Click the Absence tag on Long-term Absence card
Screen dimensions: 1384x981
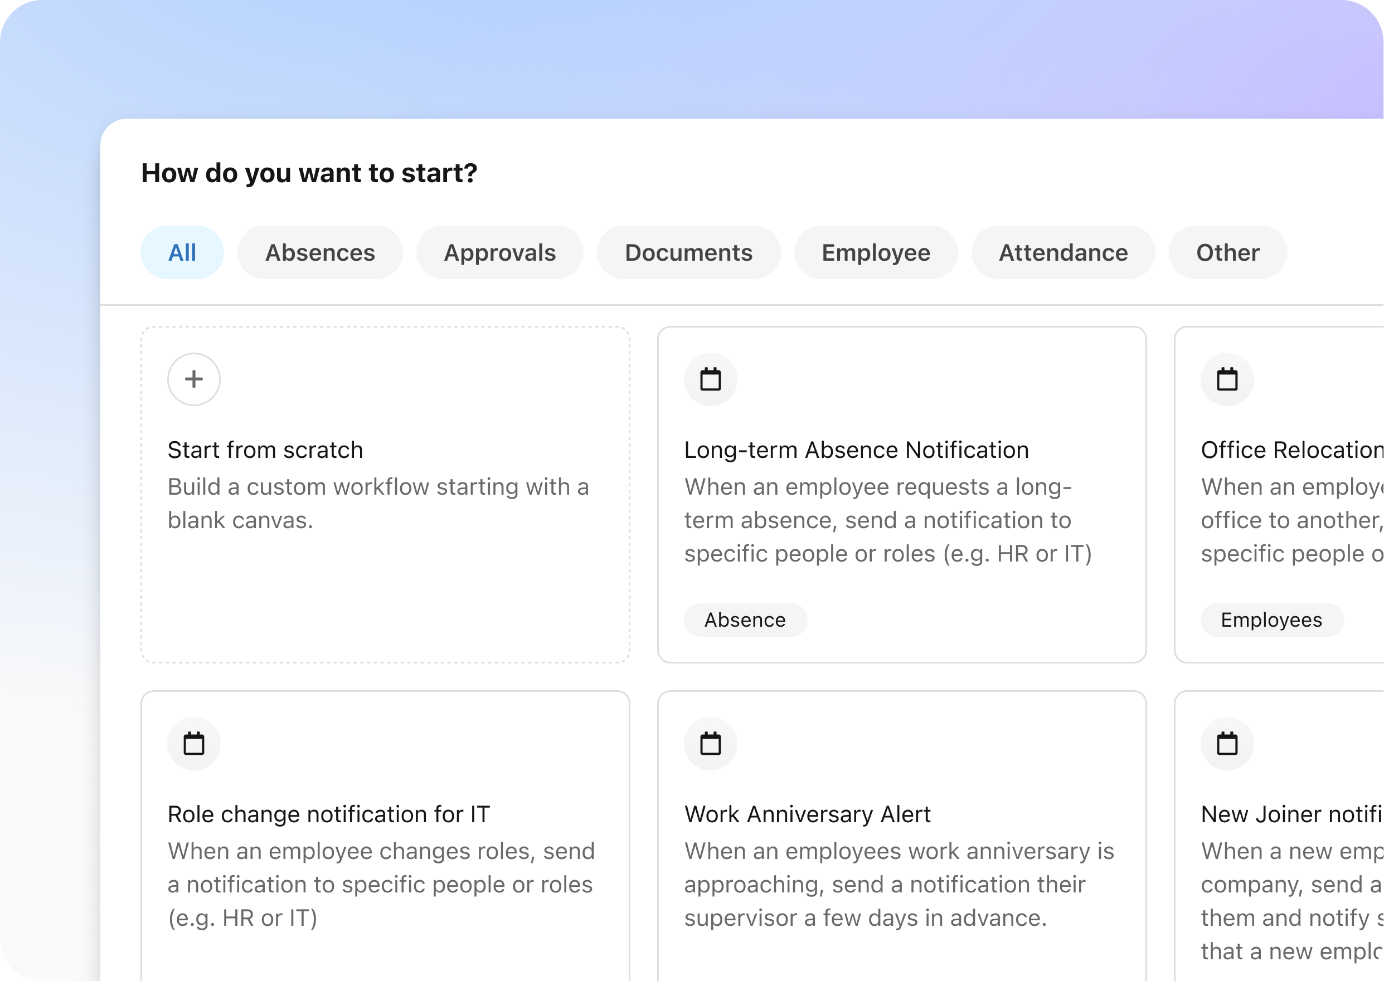pyautogui.click(x=742, y=619)
